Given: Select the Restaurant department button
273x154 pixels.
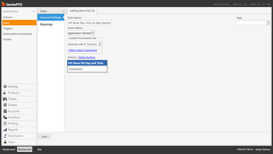Looking at the screenshot, I should (x=25, y=150).
